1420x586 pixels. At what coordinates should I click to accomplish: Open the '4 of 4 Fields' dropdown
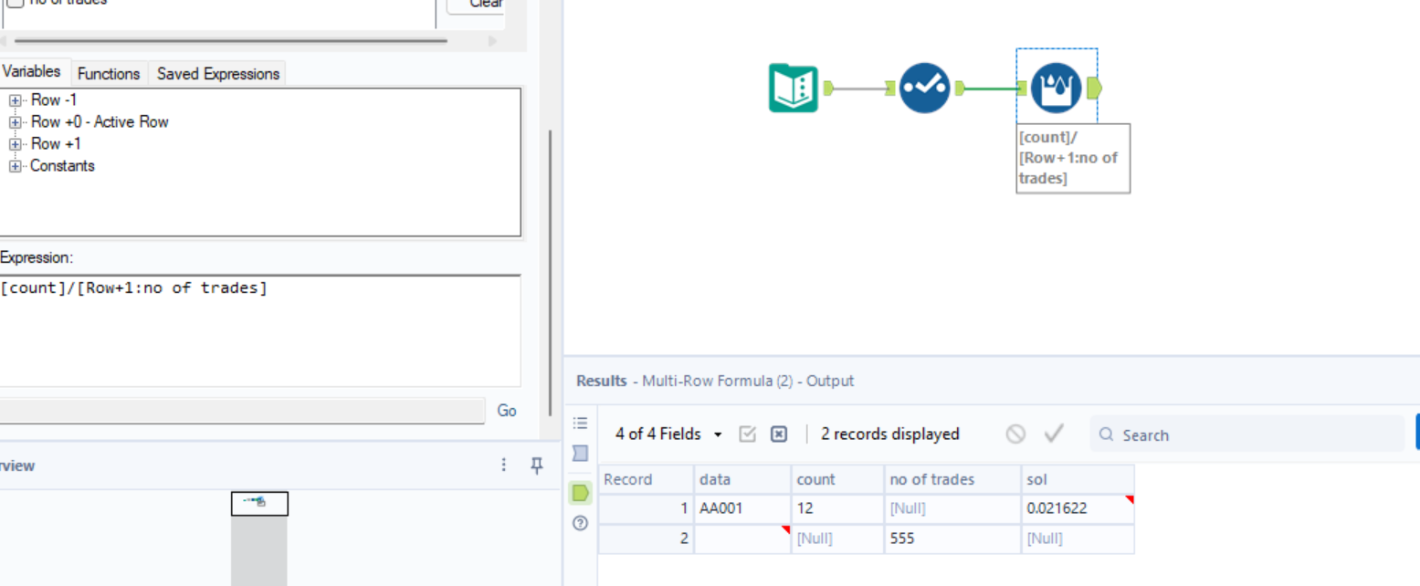click(660, 434)
